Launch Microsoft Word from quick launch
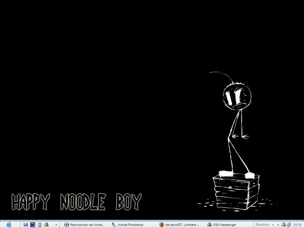Screen dimensions: 304x228 33,225
